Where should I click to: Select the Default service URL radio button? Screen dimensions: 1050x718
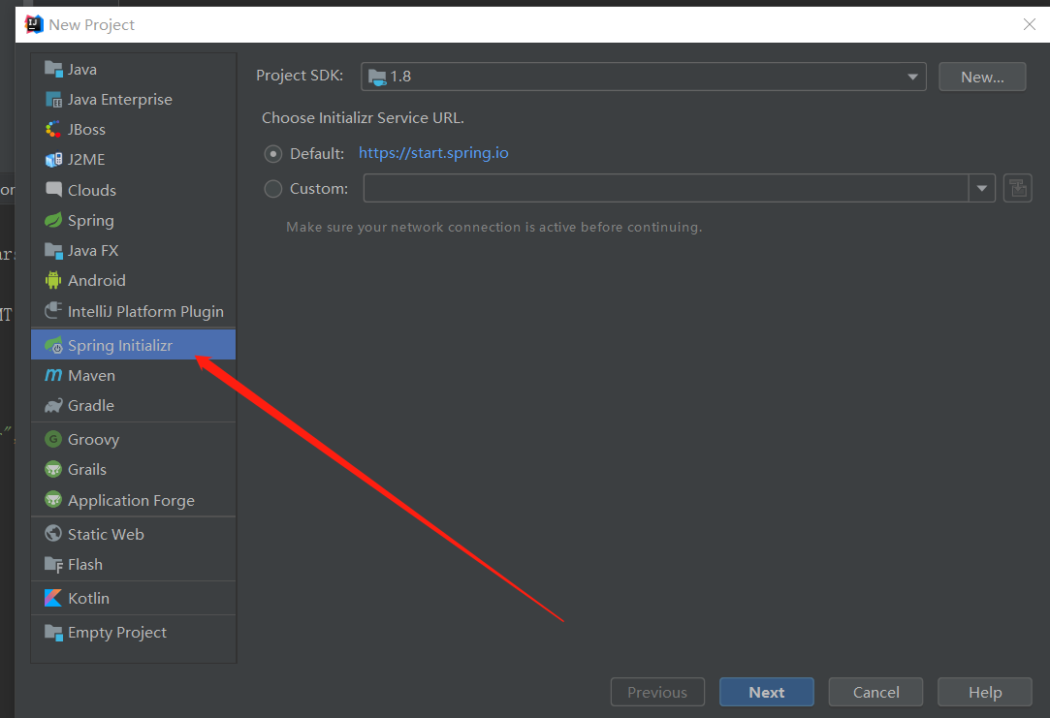(x=272, y=154)
